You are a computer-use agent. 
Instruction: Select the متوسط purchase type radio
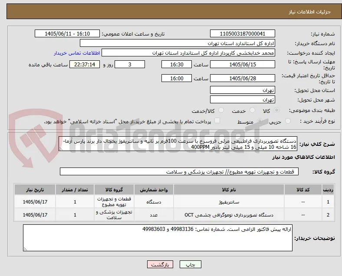point(260,121)
